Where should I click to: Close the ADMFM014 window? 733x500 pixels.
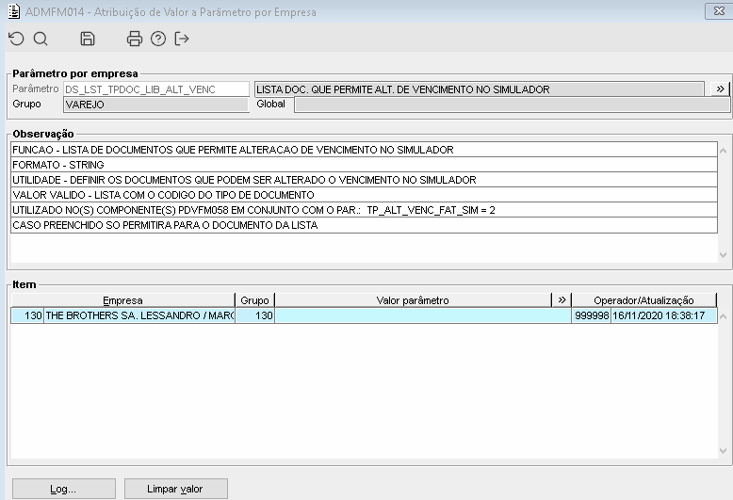(x=719, y=11)
